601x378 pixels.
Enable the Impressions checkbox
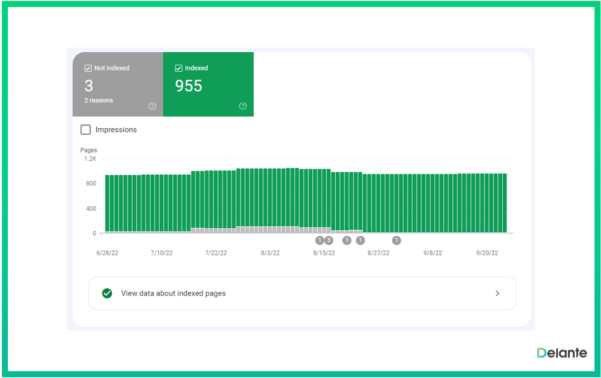[86, 130]
